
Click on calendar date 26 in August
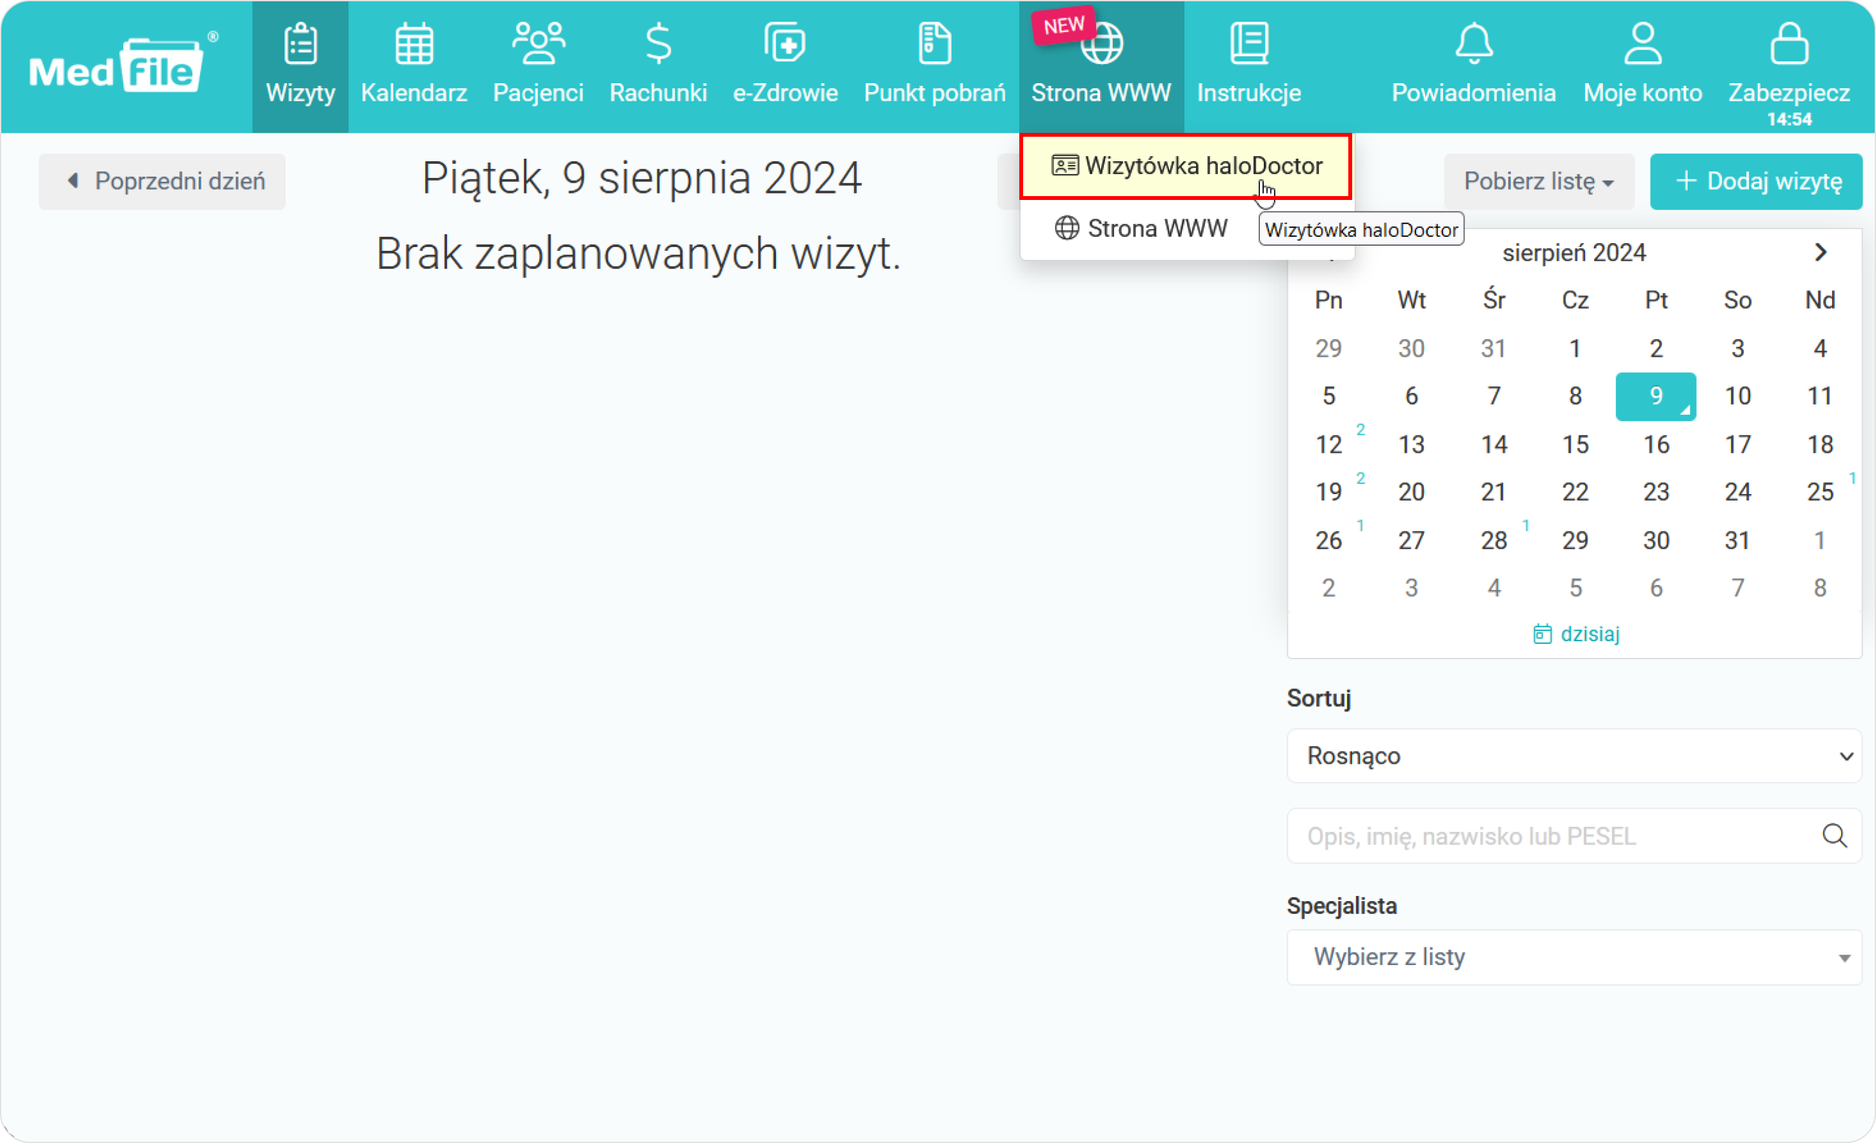(1330, 537)
